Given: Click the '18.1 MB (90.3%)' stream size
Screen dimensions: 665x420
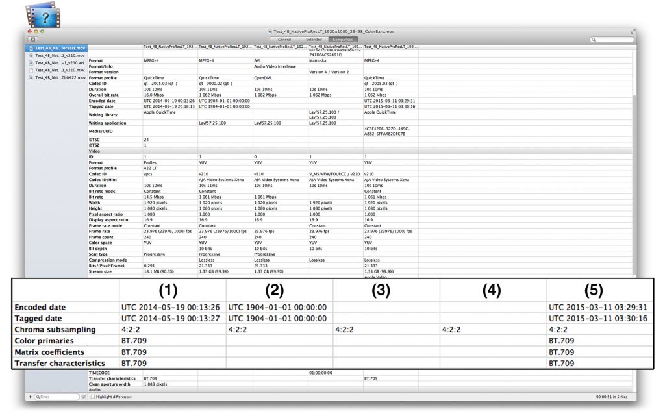Looking at the screenshot, I should coord(158,271).
